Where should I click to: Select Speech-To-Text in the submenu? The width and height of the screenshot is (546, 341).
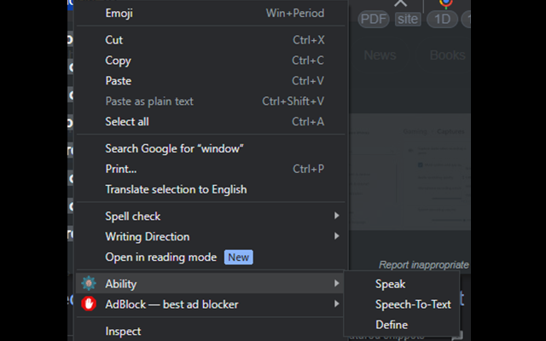click(402, 304)
